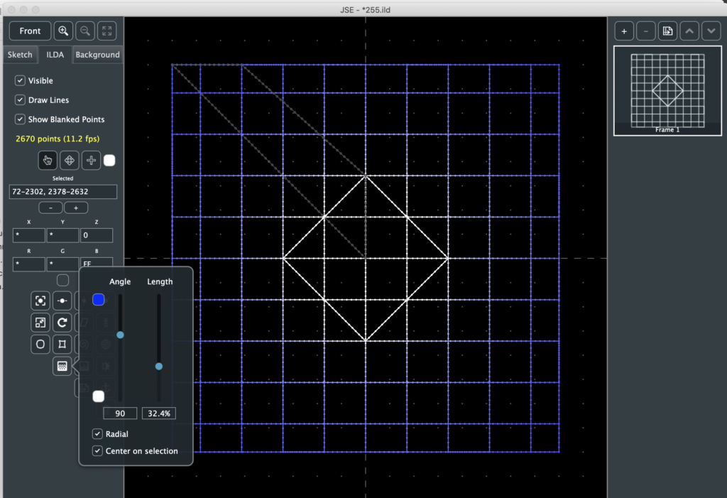727x498 pixels.
Task: Click the blue gradient start color swatch
Action: [x=99, y=300]
